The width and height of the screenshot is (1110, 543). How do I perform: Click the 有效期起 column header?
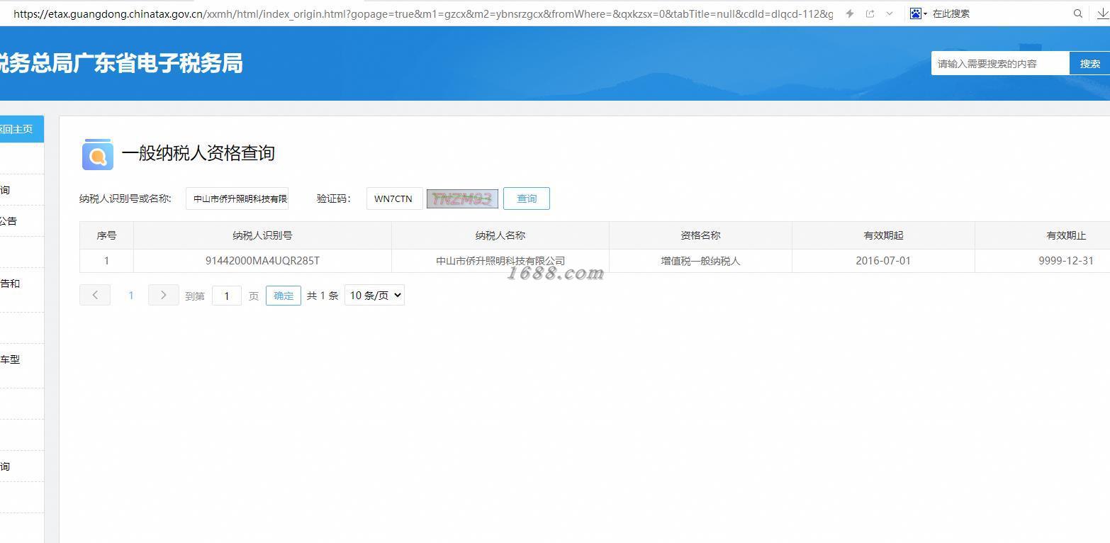point(883,235)
